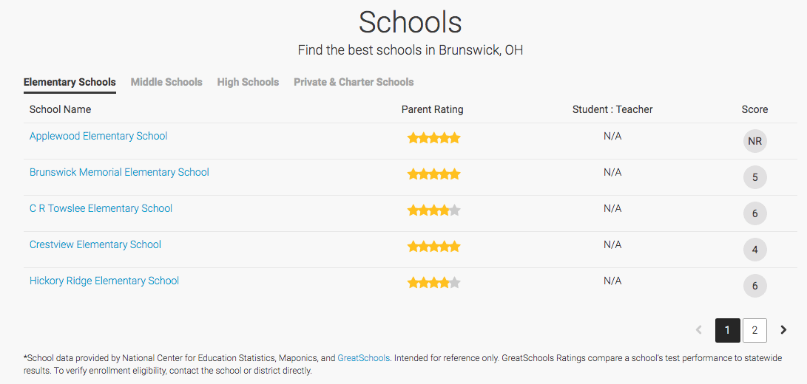Click the previous page chevron arrow

pyautogui.click(x=698, y=330)
